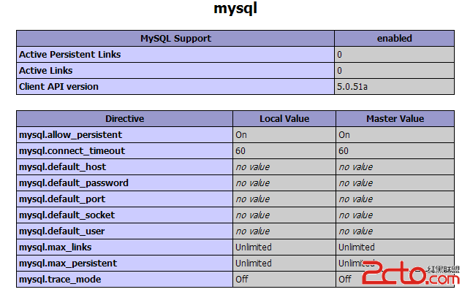Screen dimensions: 462x292
Task: Select Client API version value 5.0.51a
Action: point(352,87)
